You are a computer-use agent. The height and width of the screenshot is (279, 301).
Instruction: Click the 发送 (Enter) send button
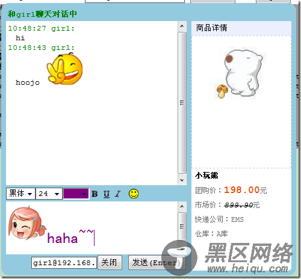point(157,262)
